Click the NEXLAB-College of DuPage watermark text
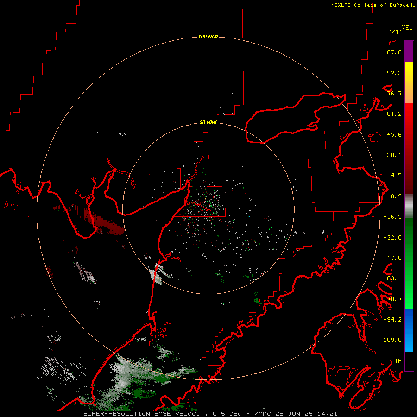This screenshot has width=417, height=417. click(x=373, y=5)
